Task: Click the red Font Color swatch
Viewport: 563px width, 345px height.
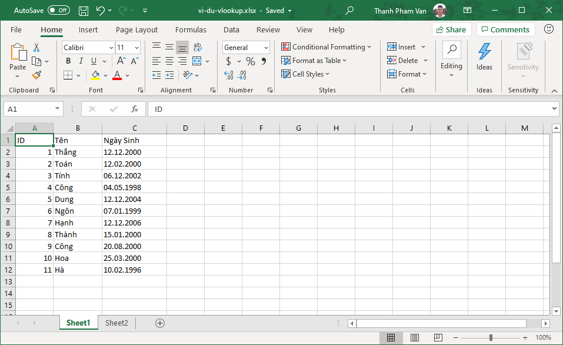Action: (117, 75)
